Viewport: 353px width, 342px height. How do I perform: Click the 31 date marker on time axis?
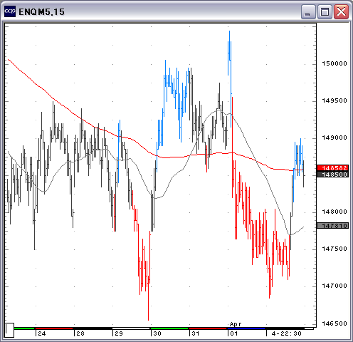[196, 333]
